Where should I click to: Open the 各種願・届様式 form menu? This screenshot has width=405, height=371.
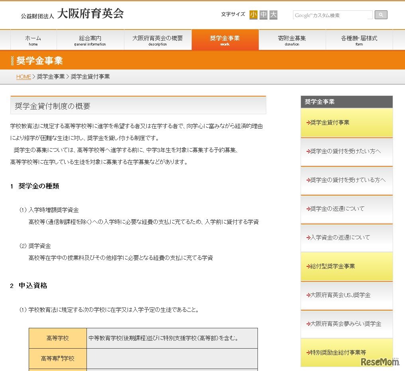359,40
